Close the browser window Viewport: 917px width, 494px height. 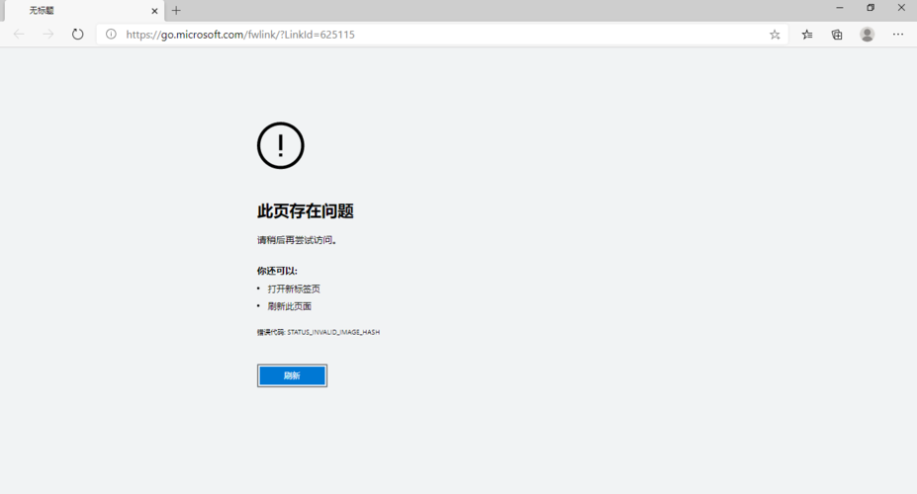tap(901, 8)
